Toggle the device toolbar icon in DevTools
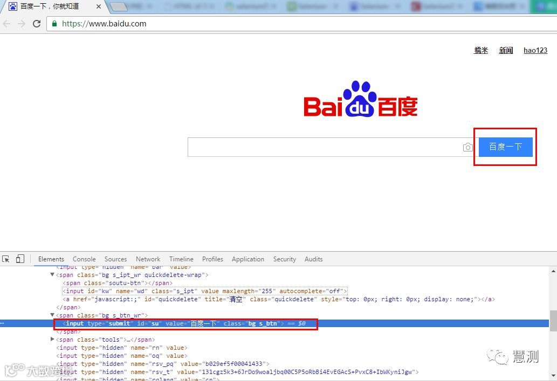The image size is (557, 381). (20, 259)
